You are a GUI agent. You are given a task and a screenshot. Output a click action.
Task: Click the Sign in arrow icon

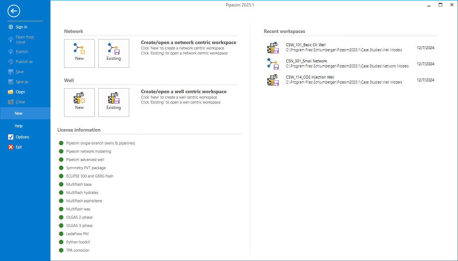pos(11,27)
